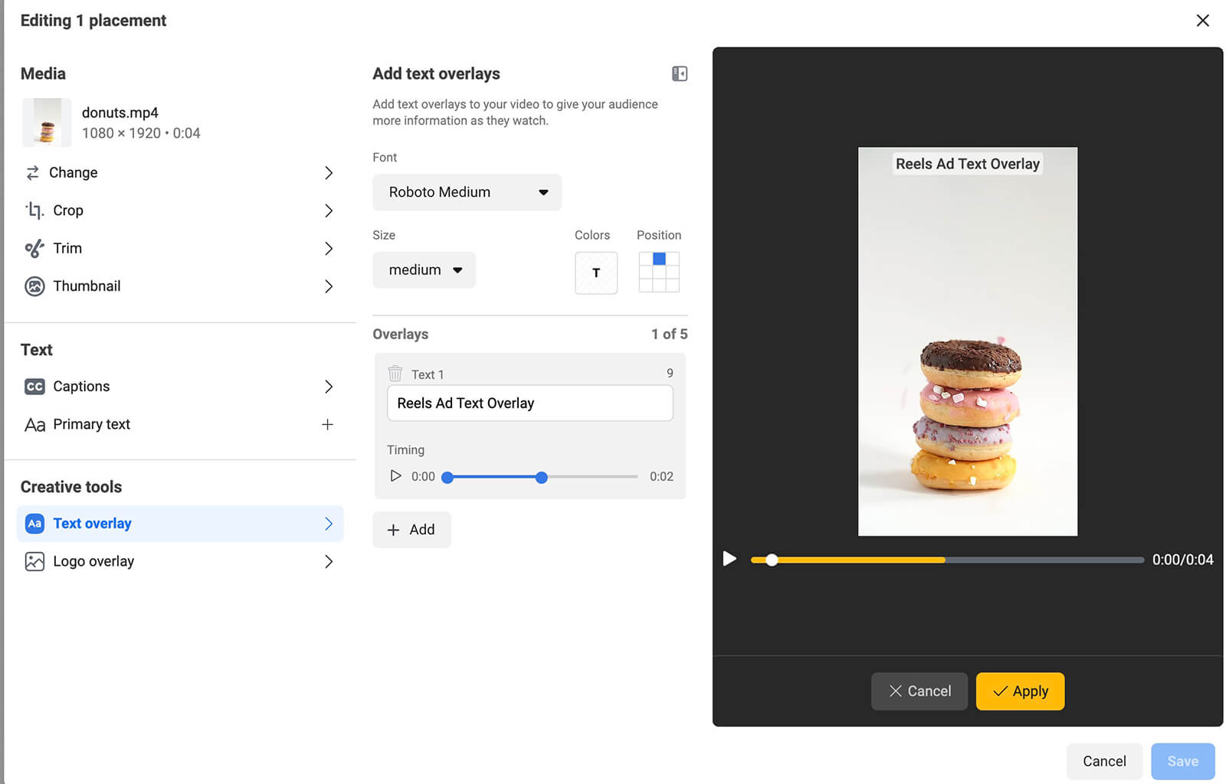
Task: Open the Captions menu item
Action: (x=180, y=387)
